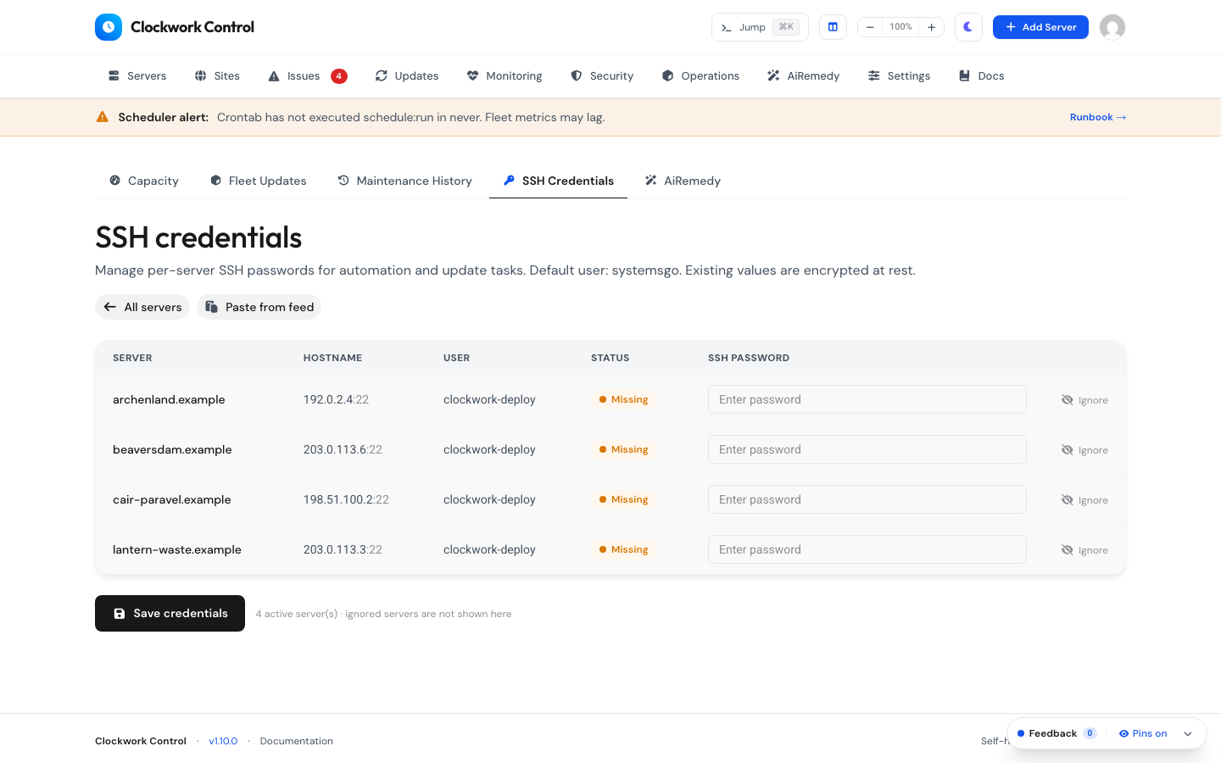Expand the feedback bar chevron
This screenshot has width=1221, height=763.
pyautogui.click(x=1188, y=734)
